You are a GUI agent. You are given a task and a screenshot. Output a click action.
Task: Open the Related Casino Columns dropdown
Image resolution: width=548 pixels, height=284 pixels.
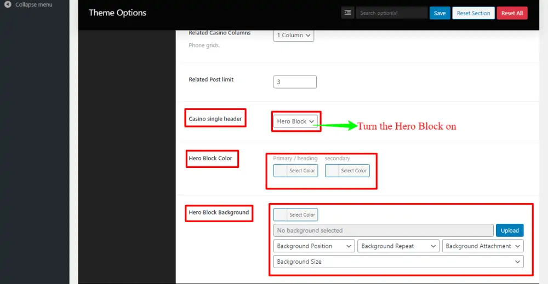(x=294, y=35)
